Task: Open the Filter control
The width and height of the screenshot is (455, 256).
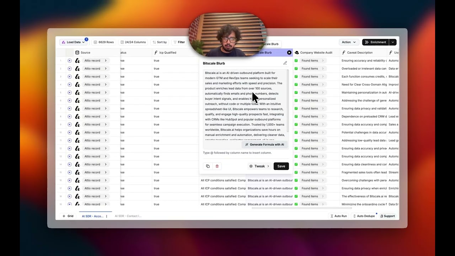Action: (179, 42)
